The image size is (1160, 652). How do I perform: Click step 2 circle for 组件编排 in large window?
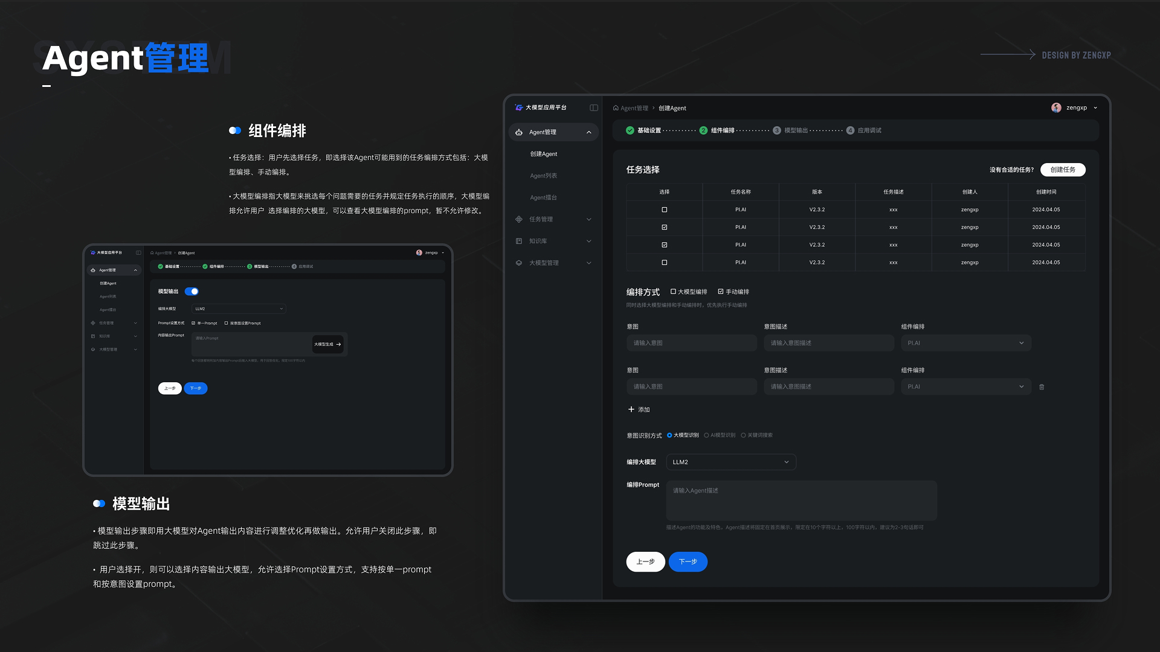pyautogui.click(x=703, y=130)
